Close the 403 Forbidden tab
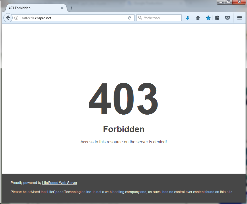This screenshot has height=204, width=247. pos(62,8)
